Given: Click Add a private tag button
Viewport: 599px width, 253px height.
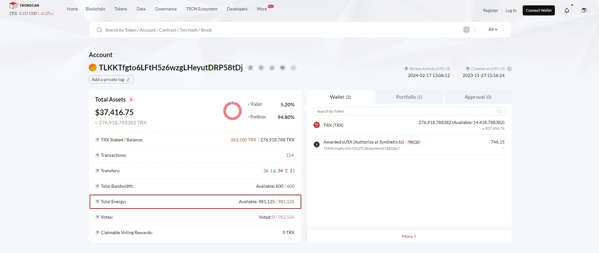Looking at the screenshot, I should (x=111, y=79).
